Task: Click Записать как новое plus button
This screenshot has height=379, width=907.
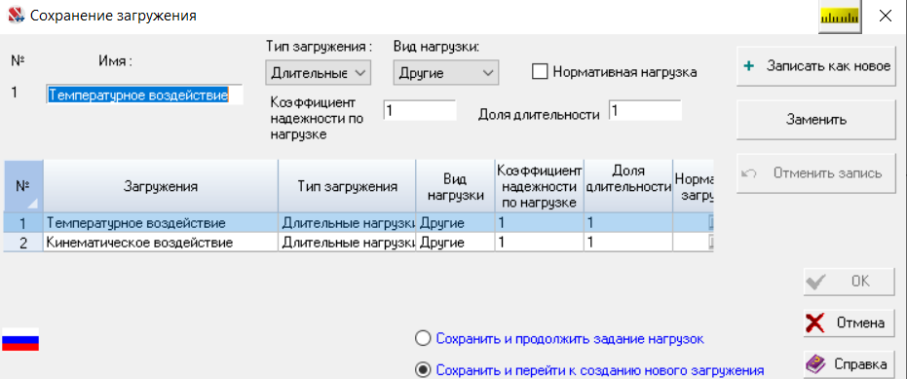Action: (816, 66)
